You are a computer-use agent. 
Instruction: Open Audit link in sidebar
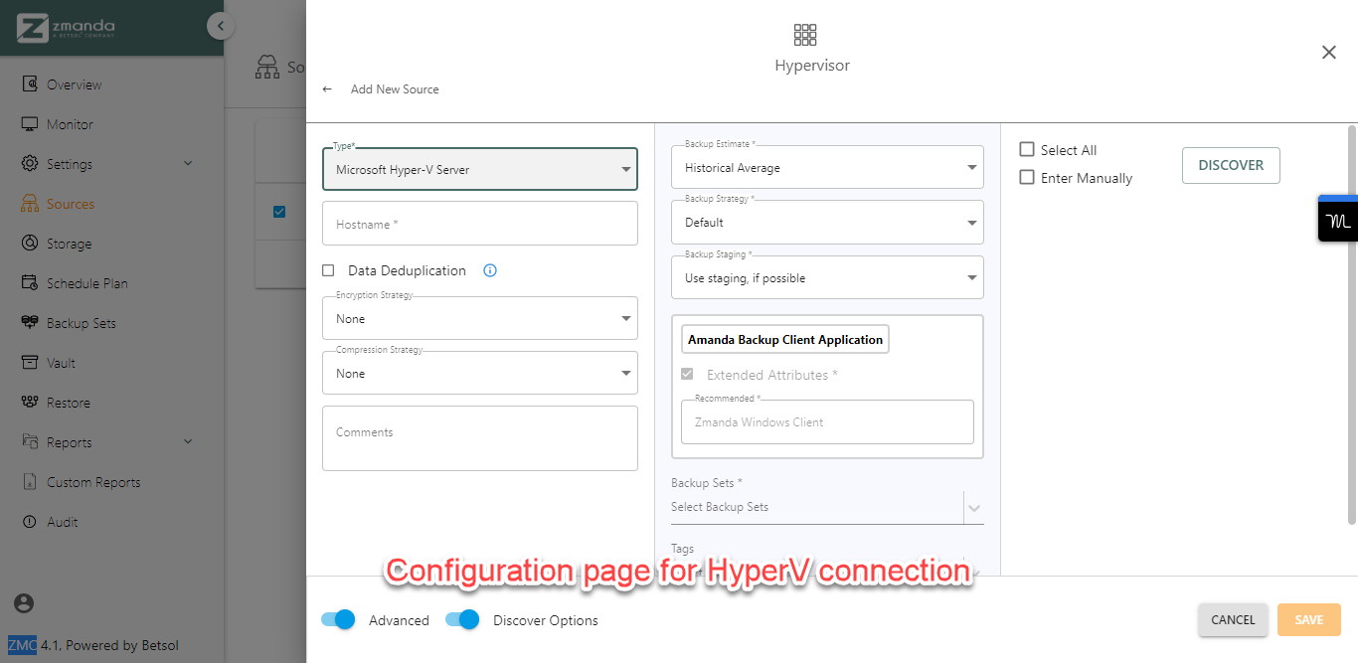62,522
